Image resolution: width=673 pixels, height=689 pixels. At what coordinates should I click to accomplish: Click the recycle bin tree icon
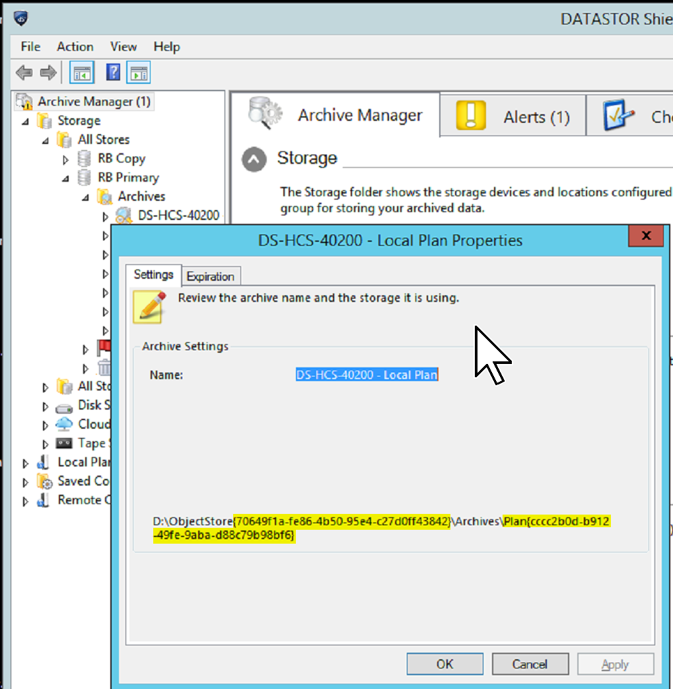pos(104,367)
